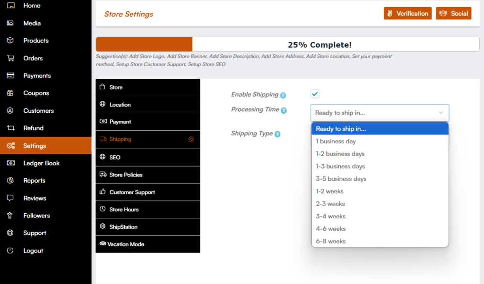Screen dimensions: 484x284
Task: Choose '3-5 business days' processing time
Action: 341,179
